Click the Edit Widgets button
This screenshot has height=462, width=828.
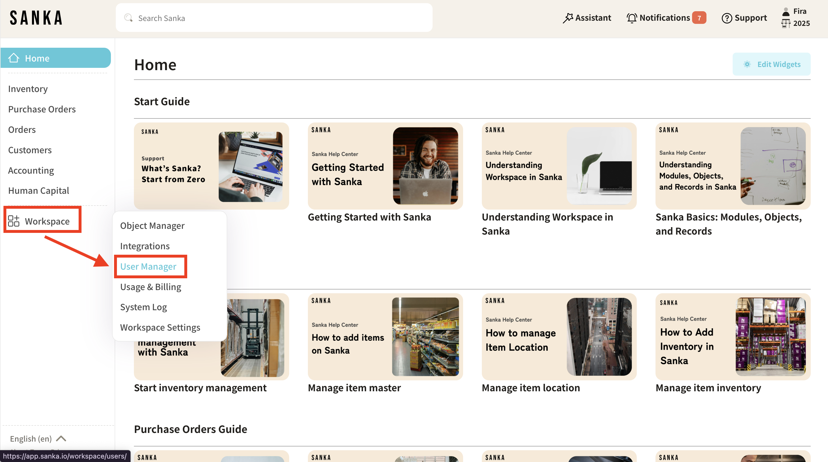[772, 64]
